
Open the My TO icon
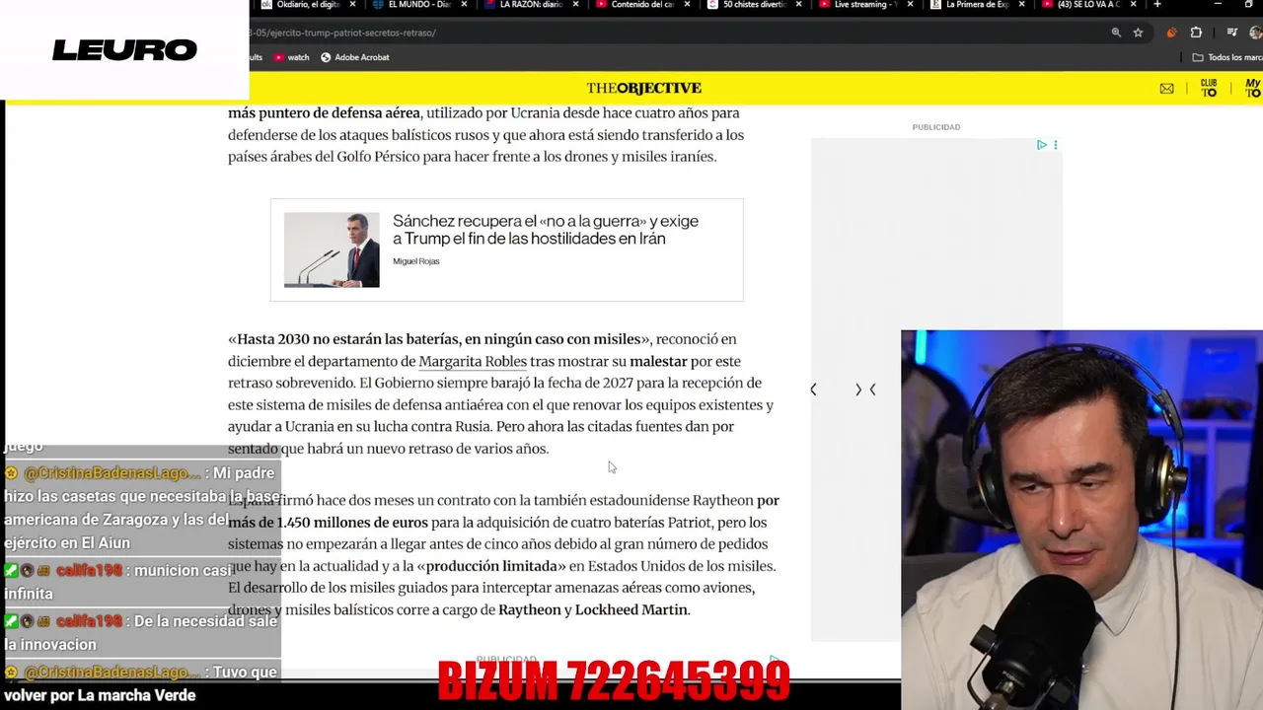tap(1252, 88)
